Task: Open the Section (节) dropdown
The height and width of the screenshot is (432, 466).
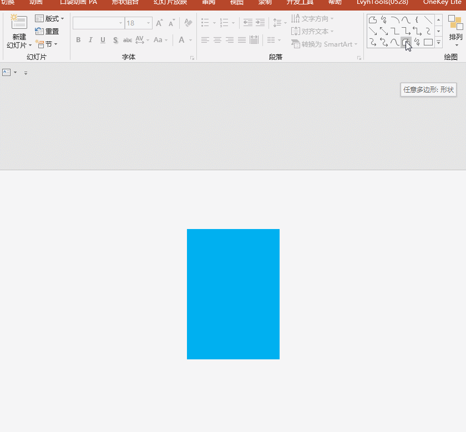Action: click(x=47, y=44)
